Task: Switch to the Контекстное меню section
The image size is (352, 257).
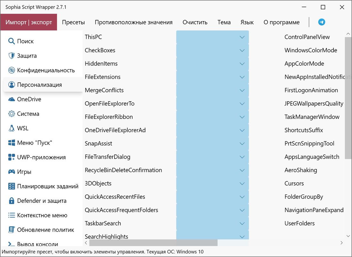Action: click(x=39, y=215)
